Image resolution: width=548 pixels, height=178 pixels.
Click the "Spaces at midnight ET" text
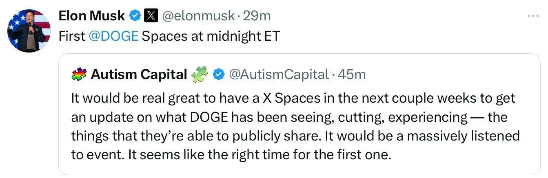point(211,36)
